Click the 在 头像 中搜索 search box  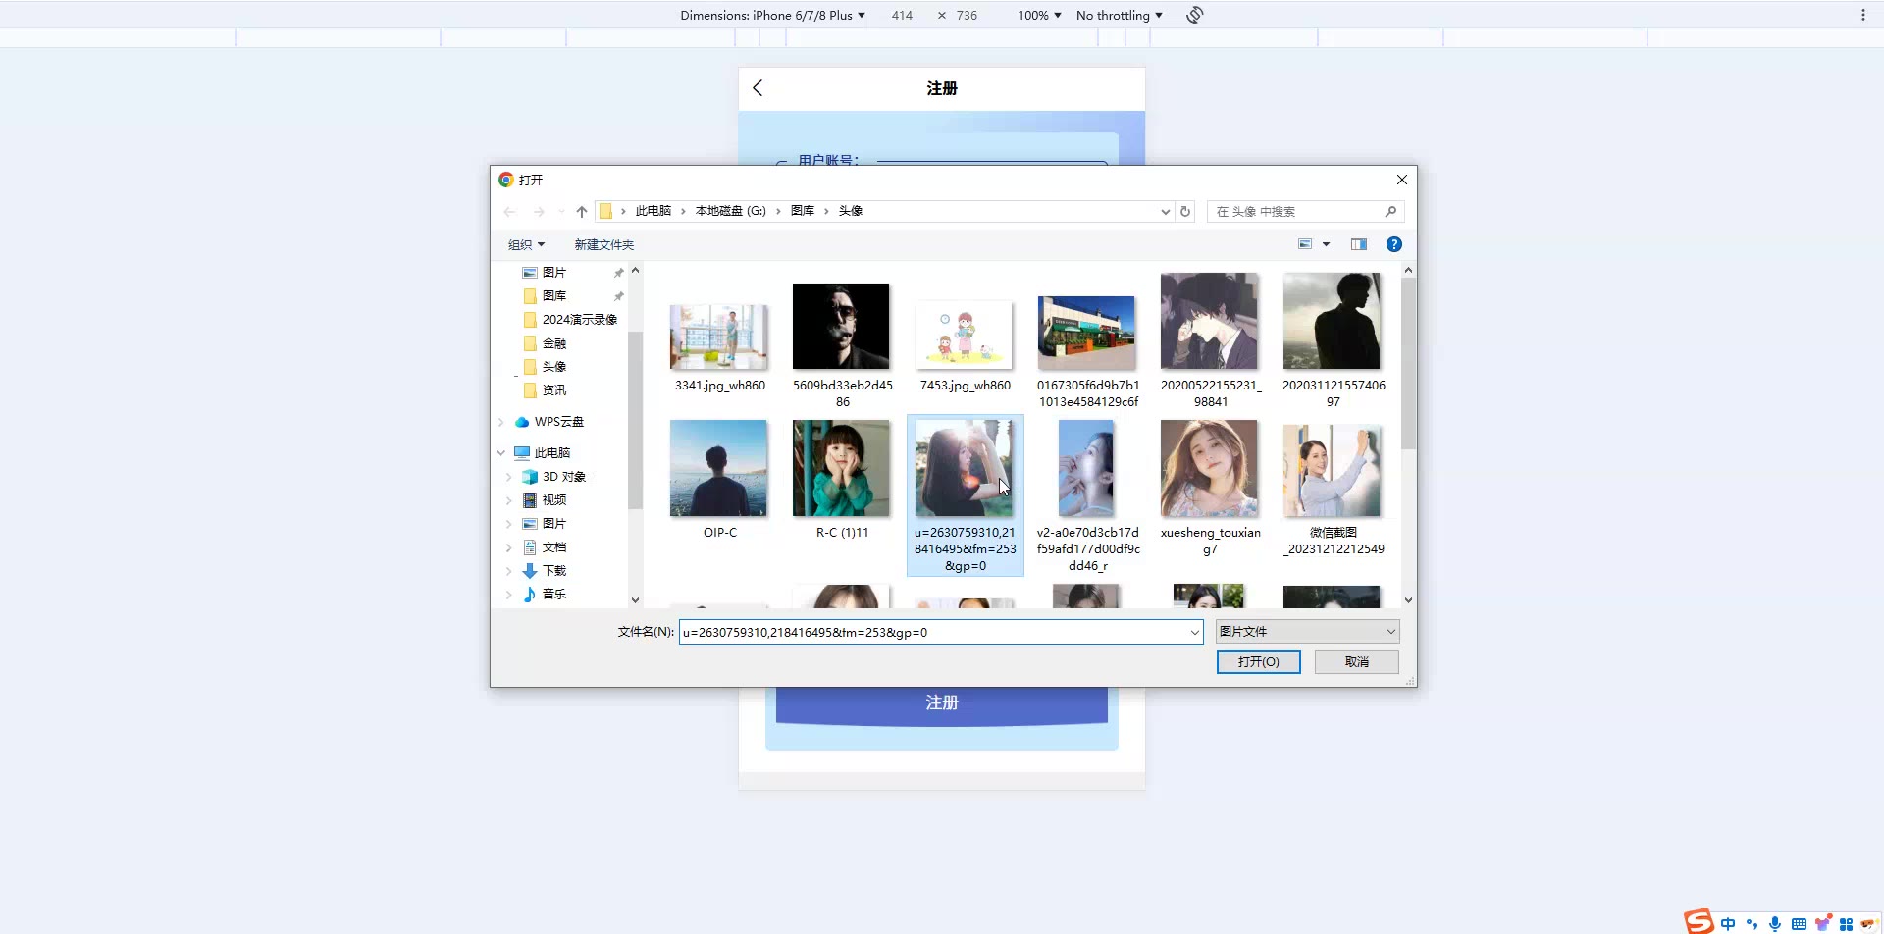[x=1305, y=212]
